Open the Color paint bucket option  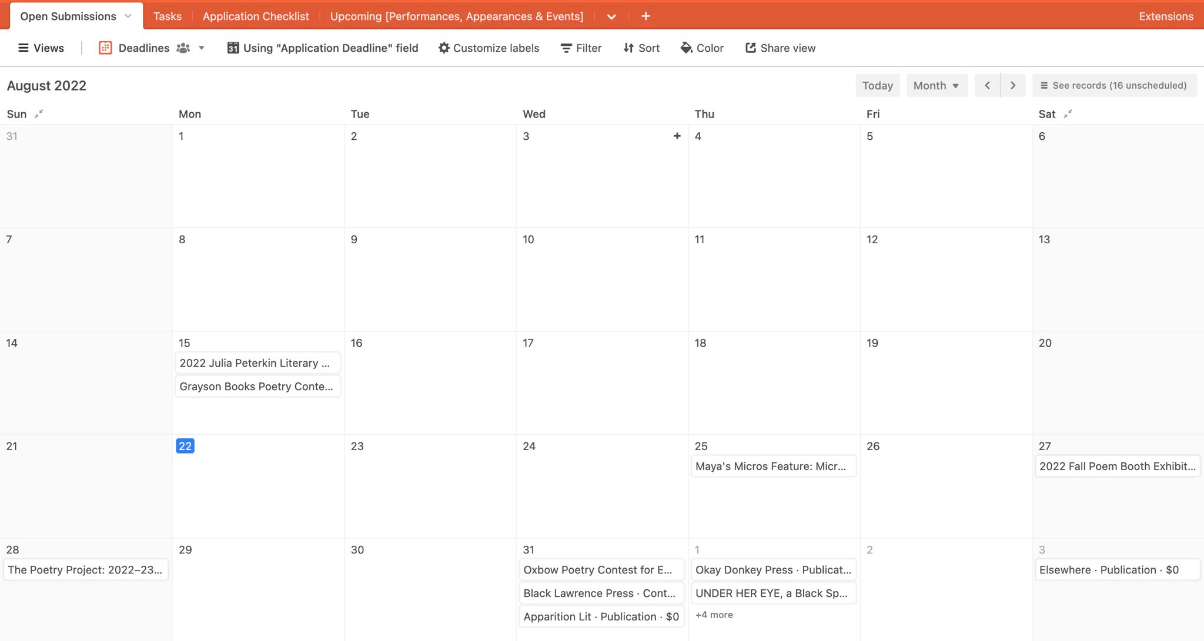pos(702,48)
